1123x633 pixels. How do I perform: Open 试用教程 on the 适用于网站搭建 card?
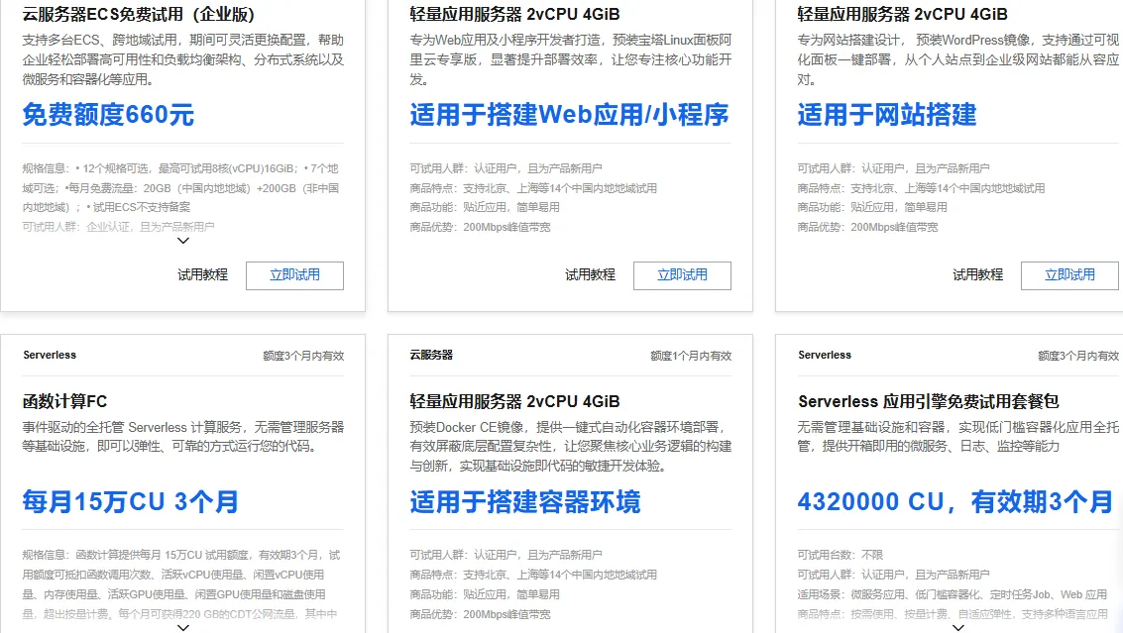tap(977, 275)
